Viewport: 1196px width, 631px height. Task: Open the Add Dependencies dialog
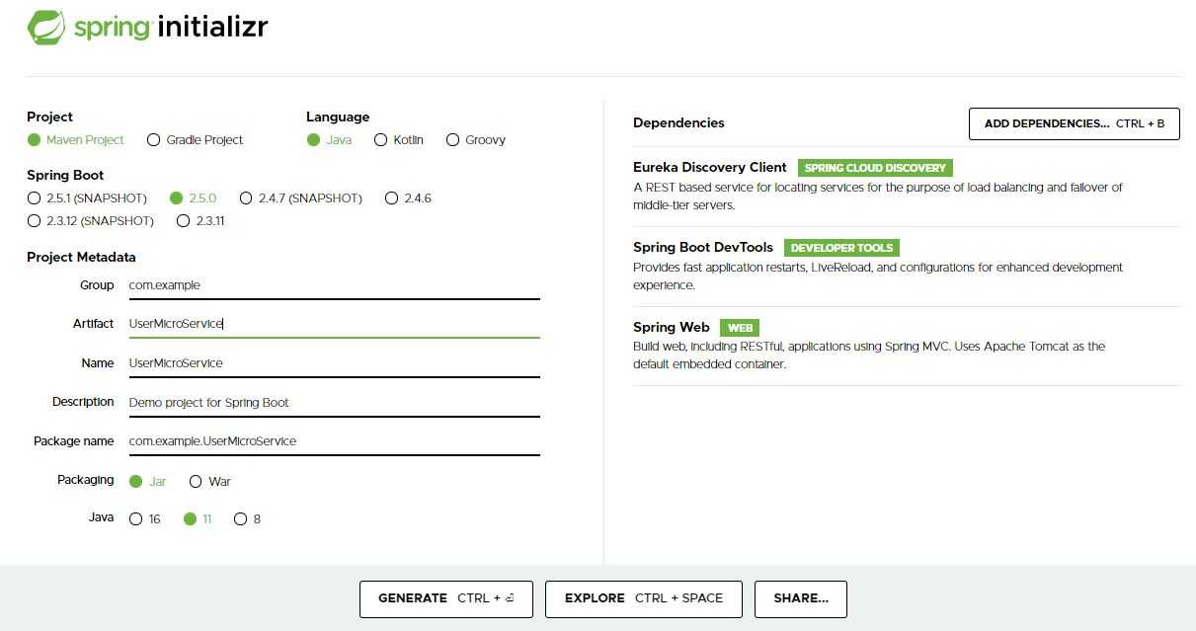tap(1075, 124)
